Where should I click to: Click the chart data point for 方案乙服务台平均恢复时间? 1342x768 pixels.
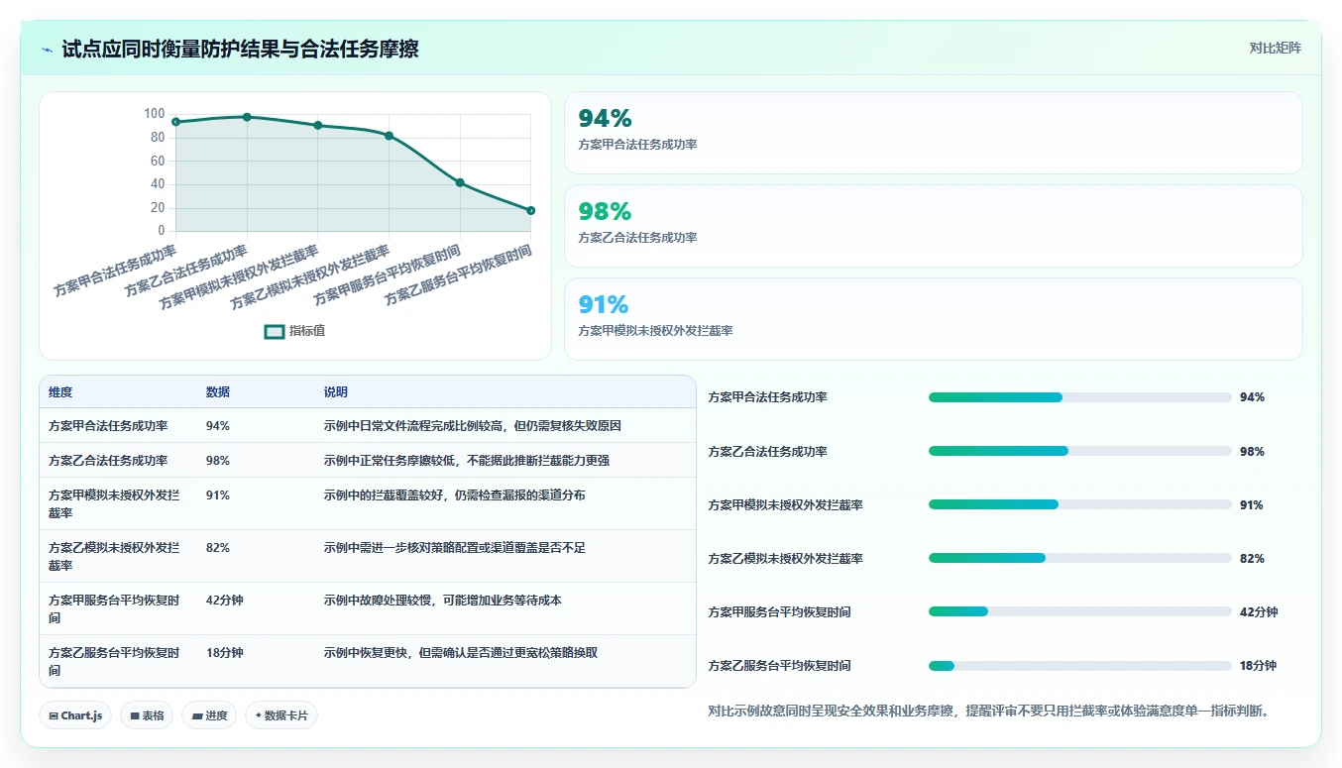pos(531,210)
